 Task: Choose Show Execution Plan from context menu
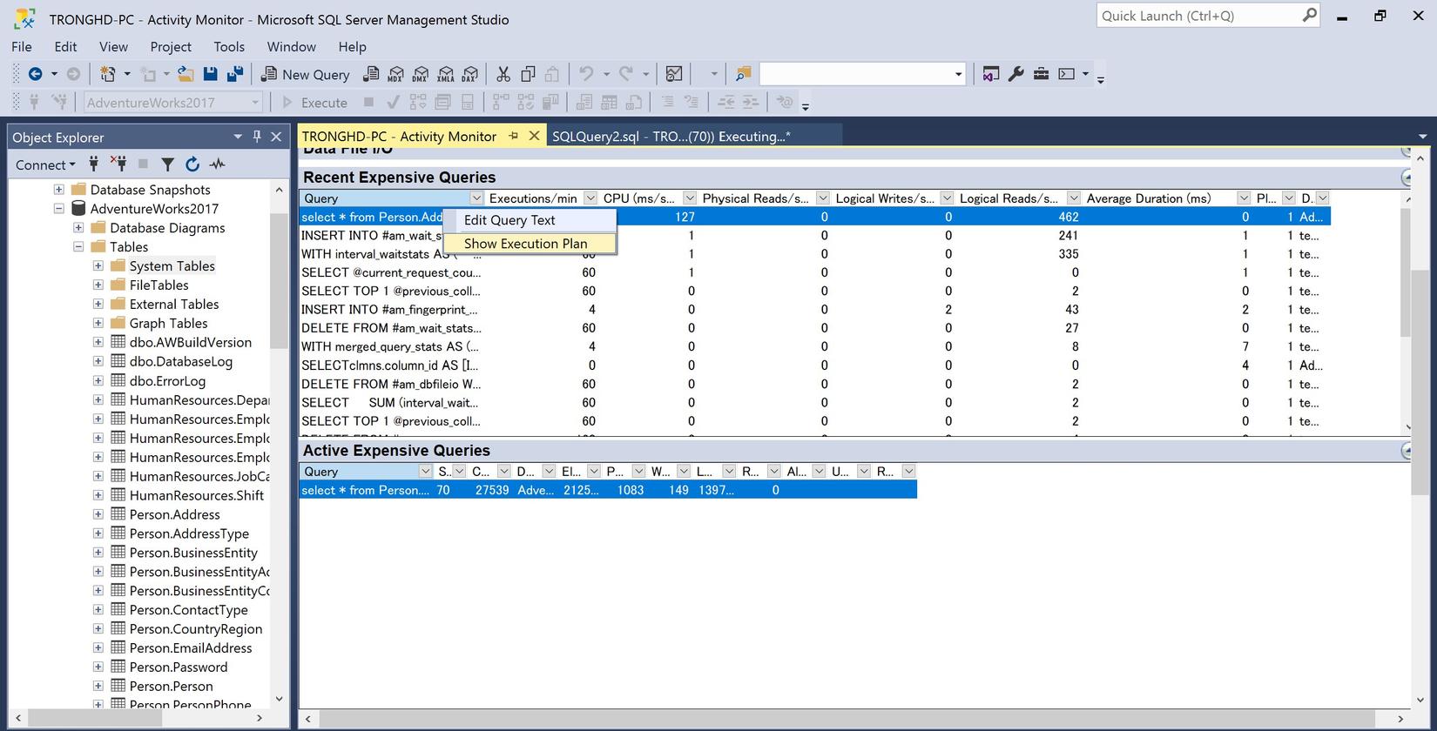(x=525, y=244)
